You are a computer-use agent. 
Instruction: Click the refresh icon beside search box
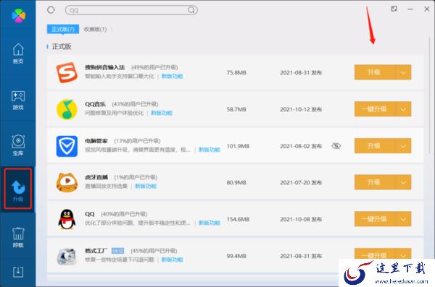[x=51, y=10]
